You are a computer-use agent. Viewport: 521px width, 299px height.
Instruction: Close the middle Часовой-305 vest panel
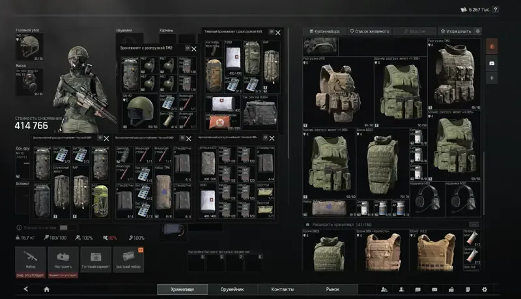pos(189,139)
